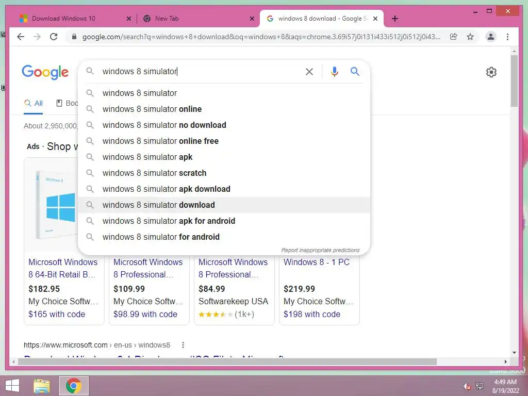Click the Windows 8 box product thumbnail
This screenshot has height=396, width=528.
56,205
